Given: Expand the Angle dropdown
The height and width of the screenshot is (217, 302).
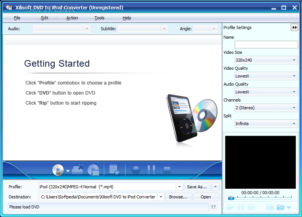Looking at the screenshot, I should tap(214, 29).
